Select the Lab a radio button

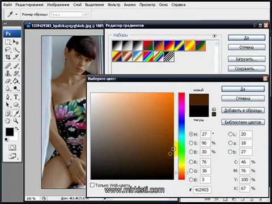click(x=230, y=143)
